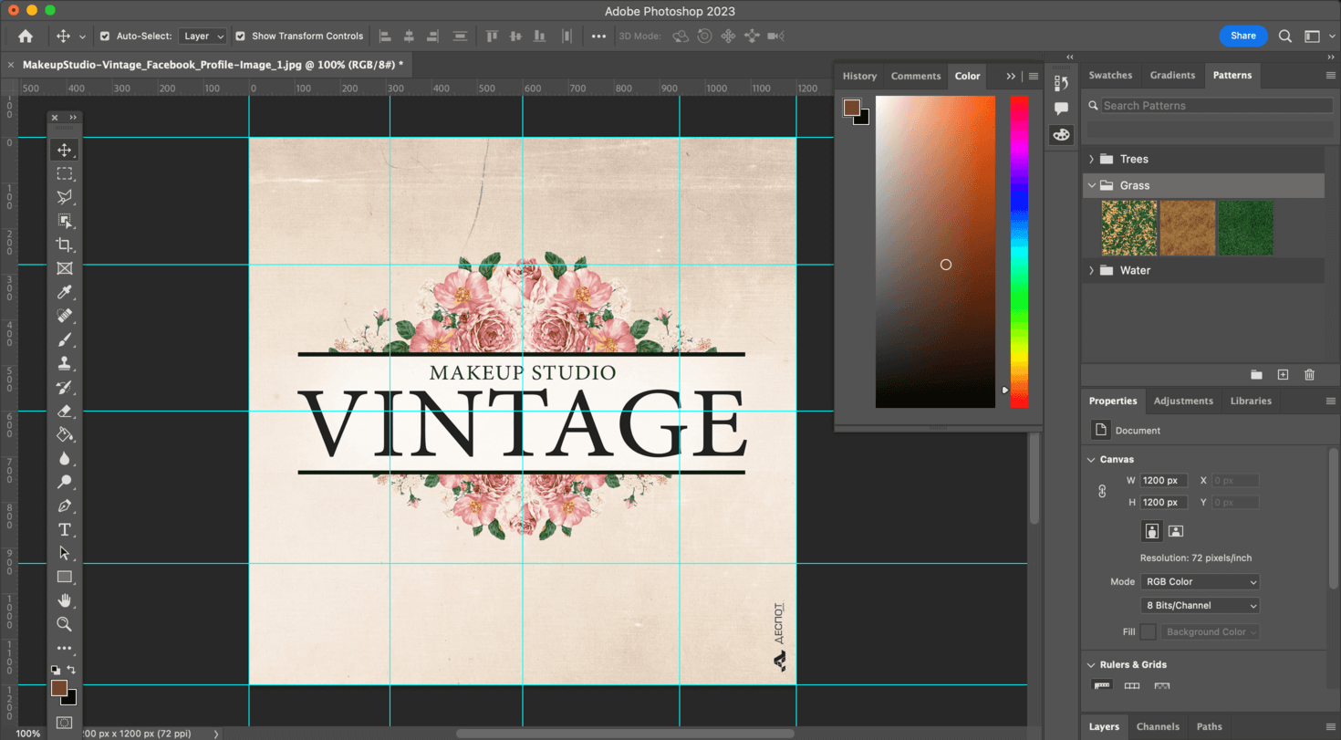1341x740 pixels.
Task: Activate the Zoom tool in toolbar
Action: tap(64, 624)
